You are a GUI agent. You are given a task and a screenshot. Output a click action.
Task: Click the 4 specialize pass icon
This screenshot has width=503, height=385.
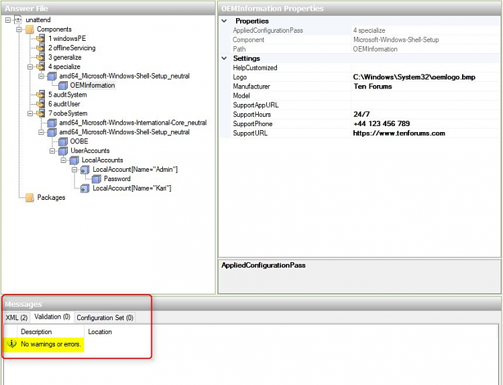pos(41,66)
